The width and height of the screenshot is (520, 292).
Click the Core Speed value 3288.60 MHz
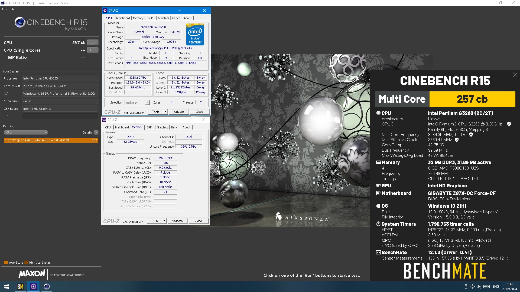[138, 78]
